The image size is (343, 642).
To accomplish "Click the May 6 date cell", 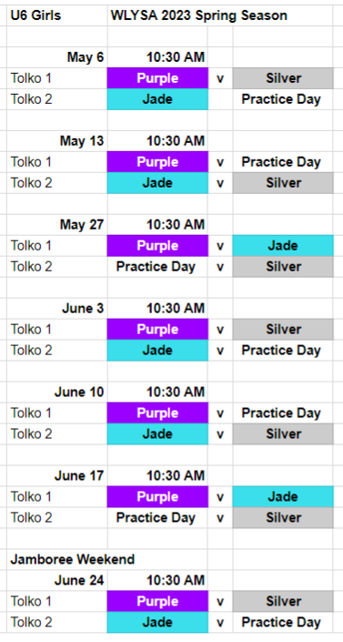I will click(x=57, y=57).
